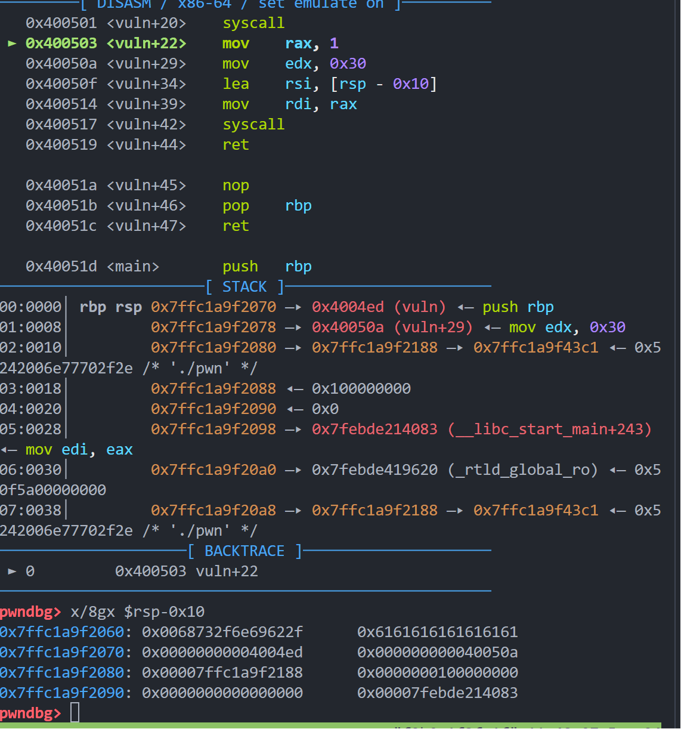Click the terminal block cursor
This screenshot has height=729, width=681.
(75, 712)
